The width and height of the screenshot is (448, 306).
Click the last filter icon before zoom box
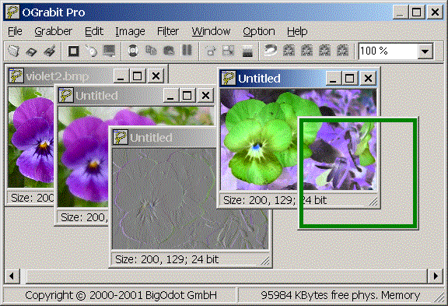coord(342,51)
